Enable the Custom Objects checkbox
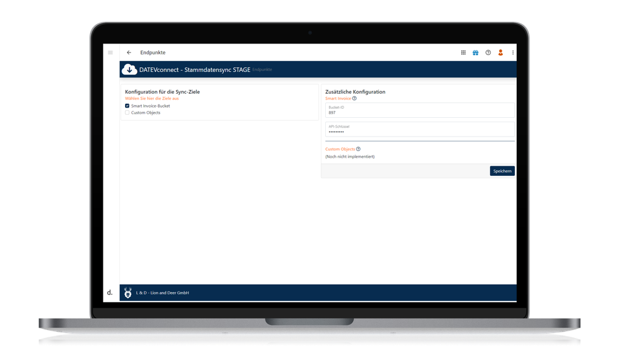Image resolution: width=619 pixels, height=356 pixels. click(x=127, y=112)
